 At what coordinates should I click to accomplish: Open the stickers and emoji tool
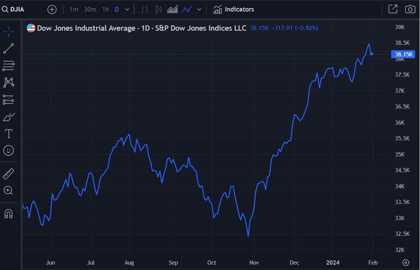[x=8, y=150]
